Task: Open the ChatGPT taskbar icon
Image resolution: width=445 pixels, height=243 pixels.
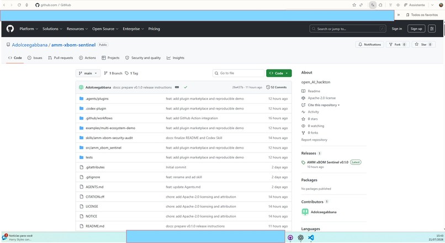Action: (301, 237)
